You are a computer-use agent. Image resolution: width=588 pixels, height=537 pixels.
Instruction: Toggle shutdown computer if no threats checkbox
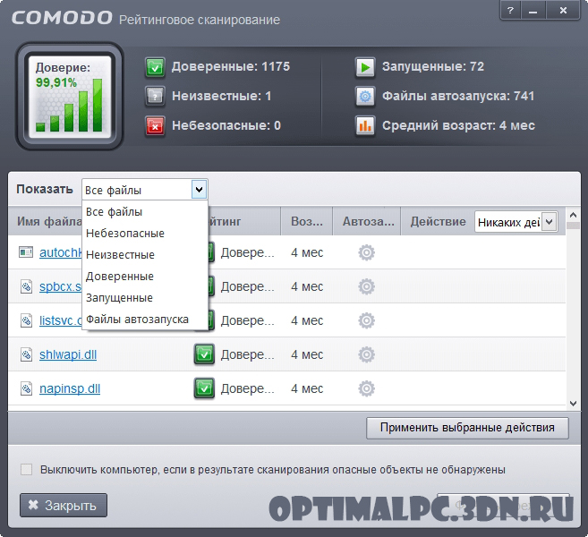click(x=26, y=469)
